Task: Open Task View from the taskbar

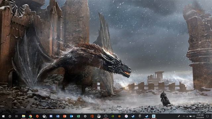Action: pyautogui.click(x=17, y=116)
